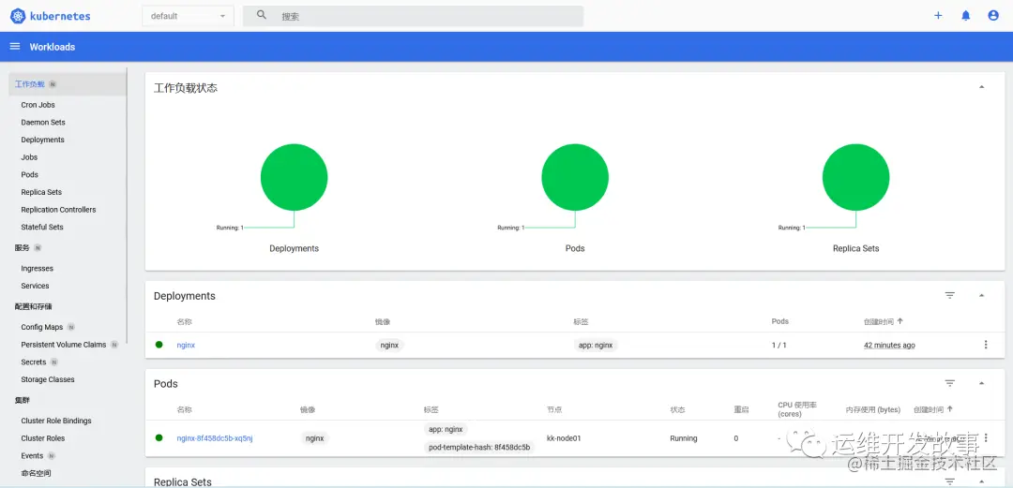
Task: Sort Deployments by 创建时间 arrow
Action: click(900, 321)
